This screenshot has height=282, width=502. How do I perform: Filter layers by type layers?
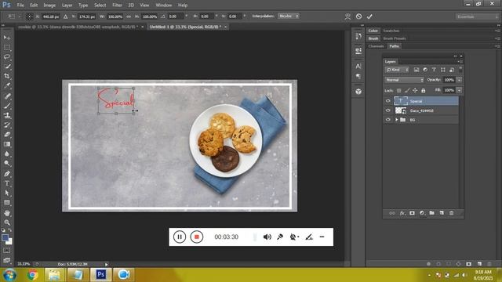(434, 70)
